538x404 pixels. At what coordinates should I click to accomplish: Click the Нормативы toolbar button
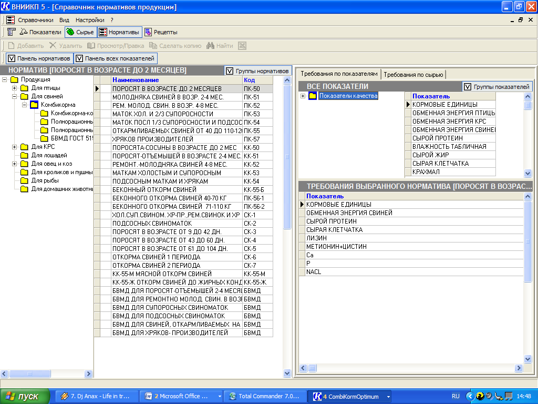click(119, 32)
